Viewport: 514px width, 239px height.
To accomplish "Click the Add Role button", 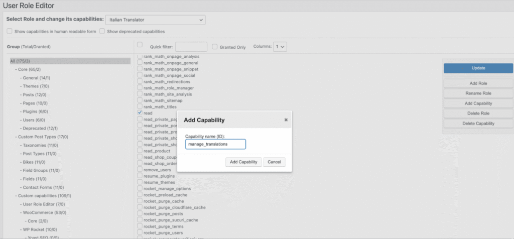I will (478, 83).
